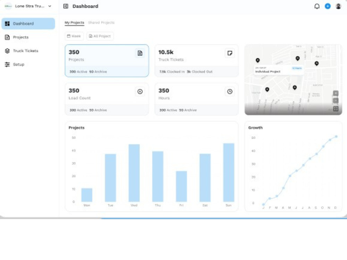The height and width of the screenshot is (260, 347).
Task: Open the notifications bell
Action: (x=317, y=6)
